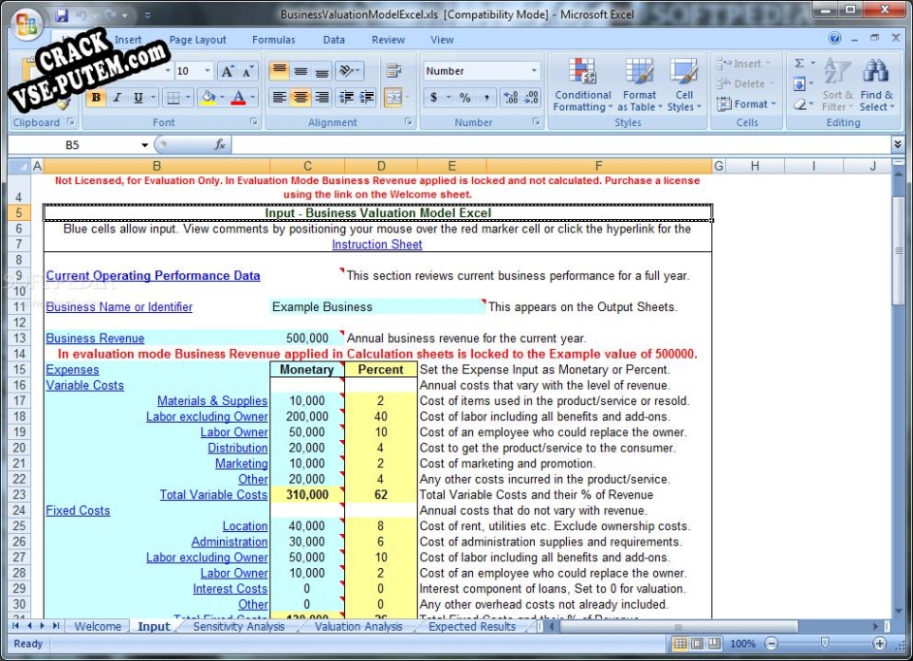This screenshot has width=913, height=661.
Task: Select the Example Business input cell
Action: [377, 307]
